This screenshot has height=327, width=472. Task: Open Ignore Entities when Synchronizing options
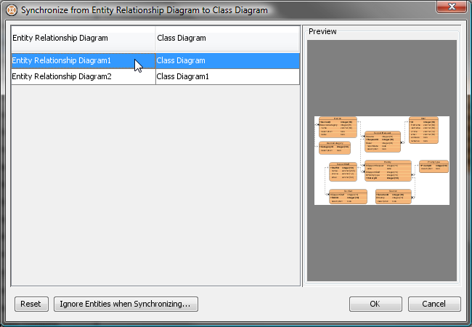tap(126, 304)
